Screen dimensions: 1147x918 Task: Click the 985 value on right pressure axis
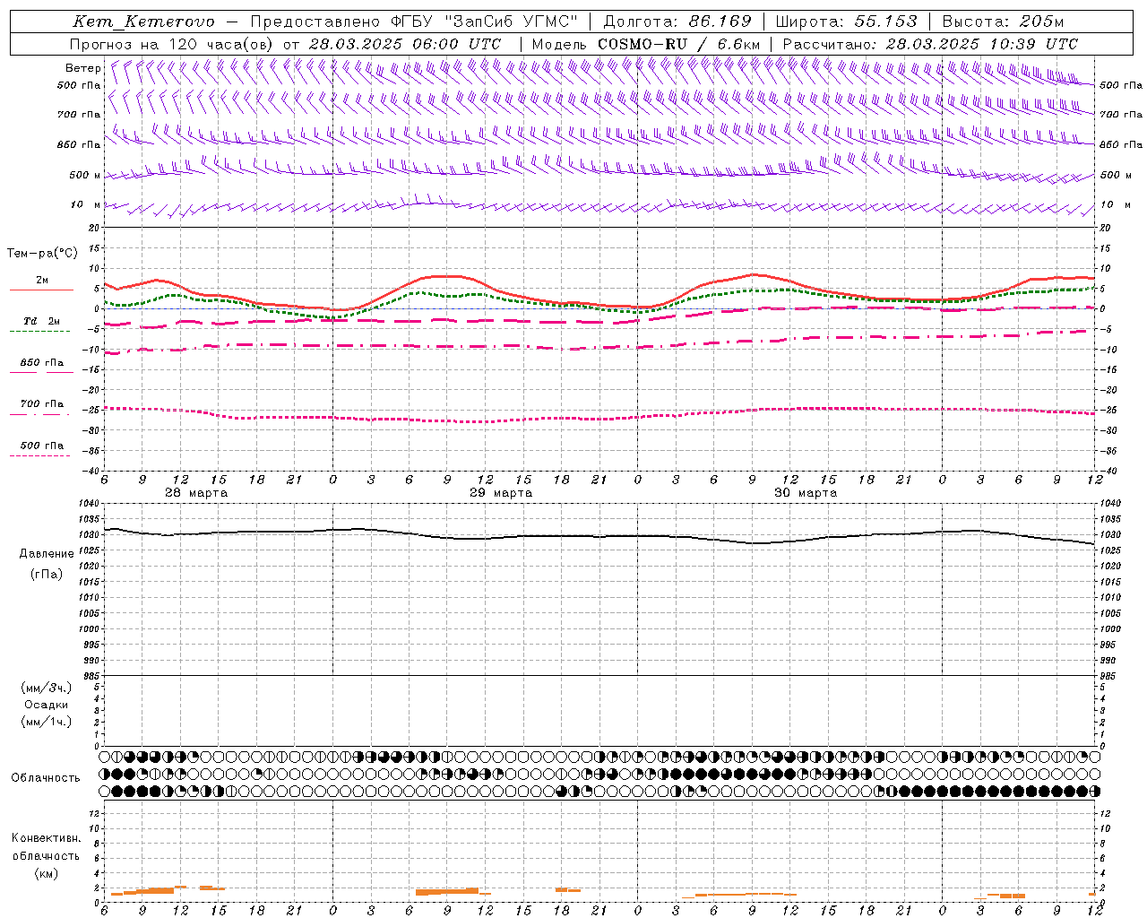coord(1108,676)
